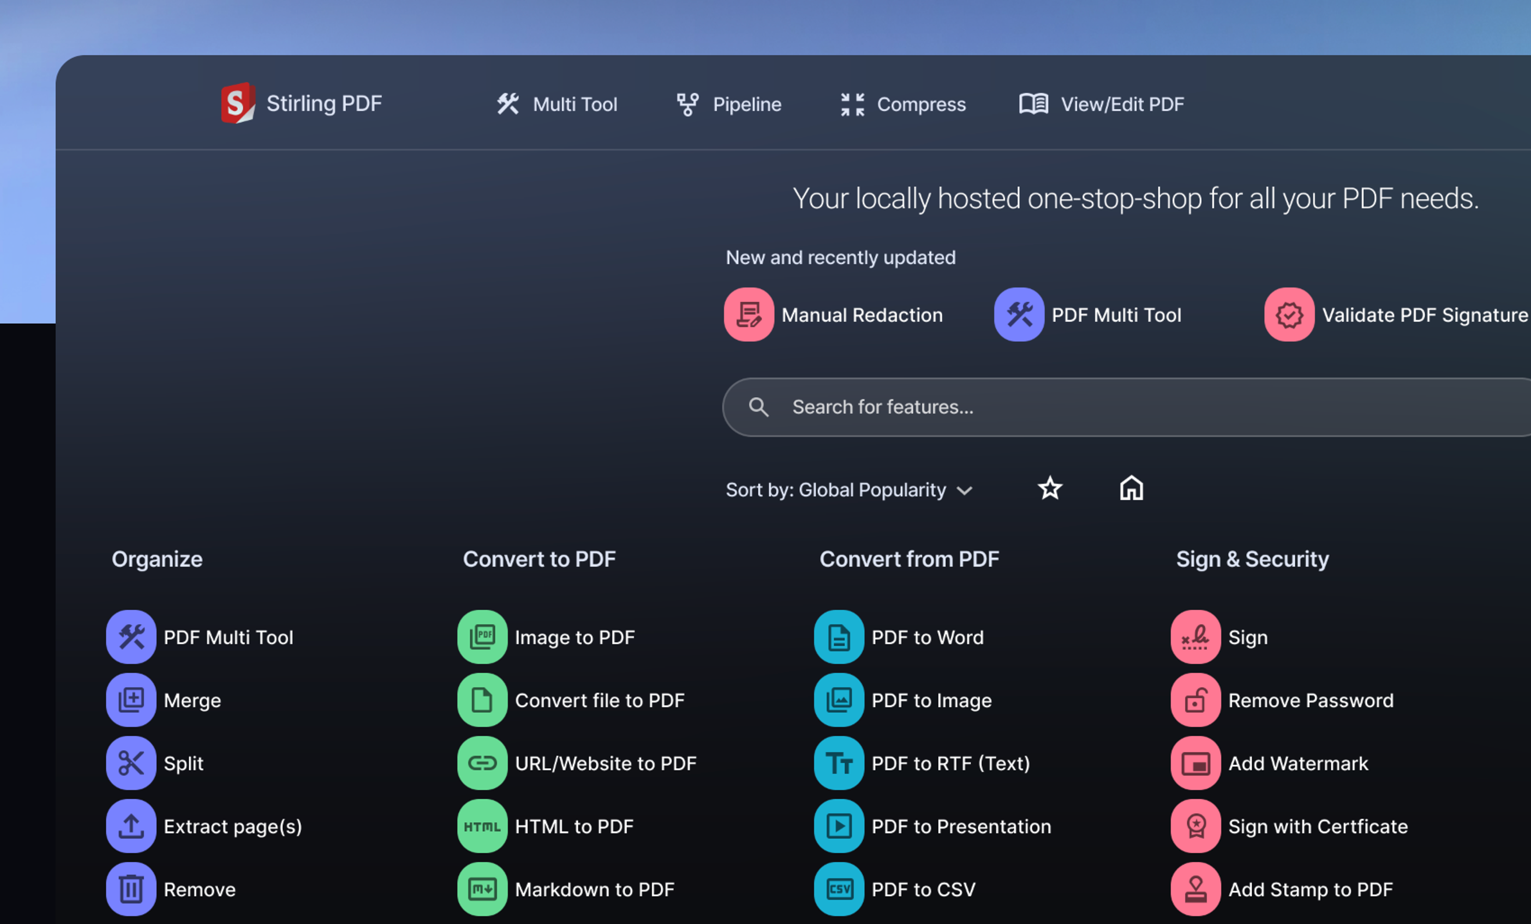Screen dimensions: 1531x924
Task: Open the Multi Tool nav item
Action: coord(557,104)
